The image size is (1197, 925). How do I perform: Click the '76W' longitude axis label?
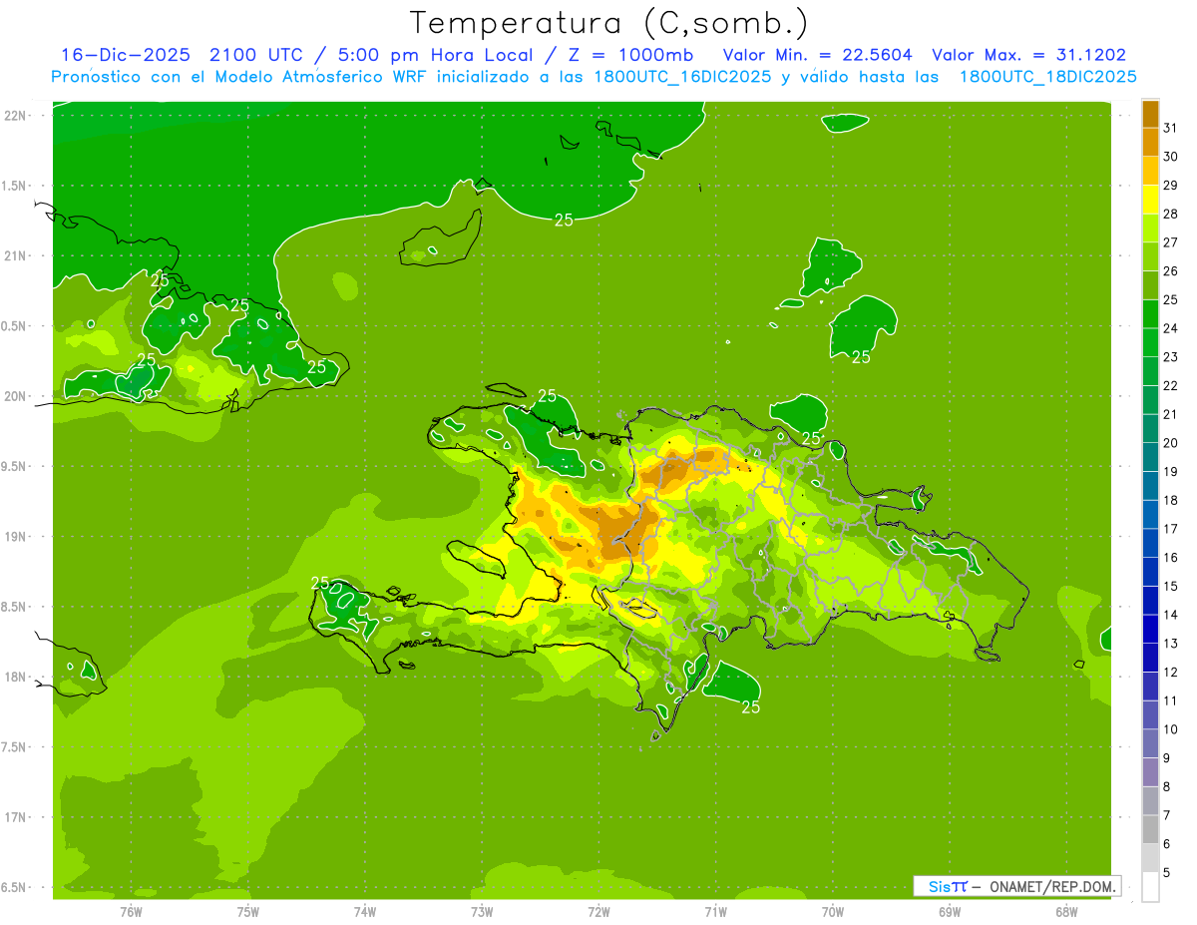pos(131,912)
